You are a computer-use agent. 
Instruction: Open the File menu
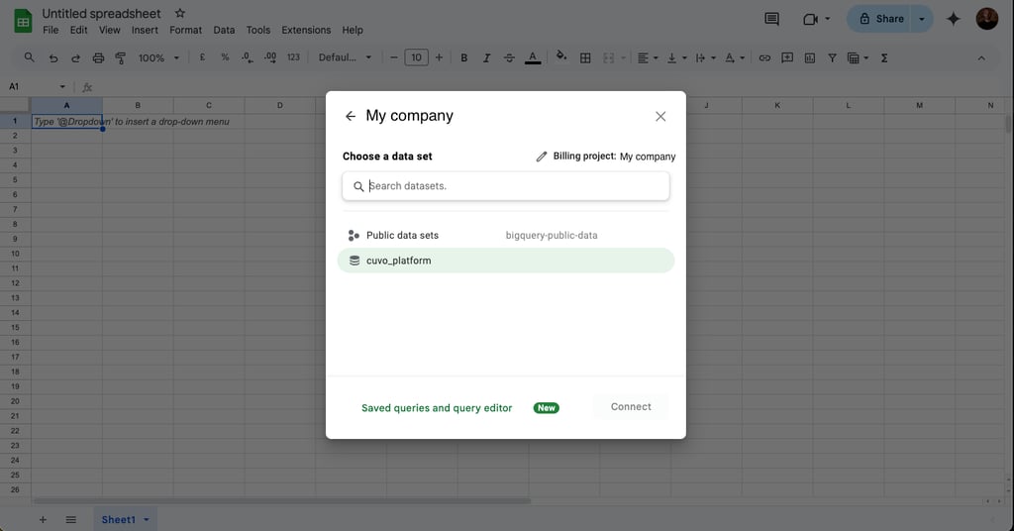51,30
